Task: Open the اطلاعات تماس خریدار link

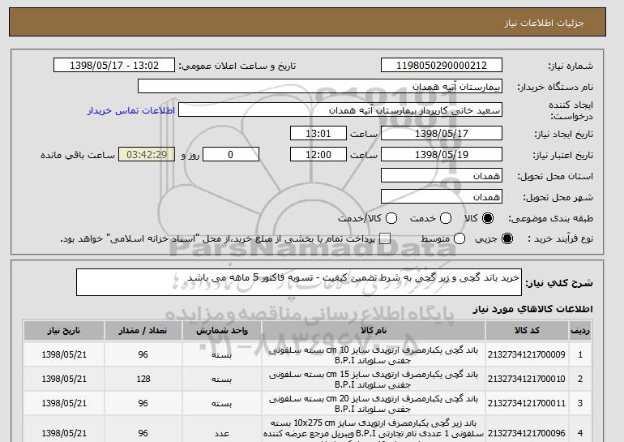Action: 131,110
